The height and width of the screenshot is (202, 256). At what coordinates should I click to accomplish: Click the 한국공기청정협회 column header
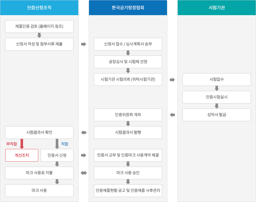point(128,8)
